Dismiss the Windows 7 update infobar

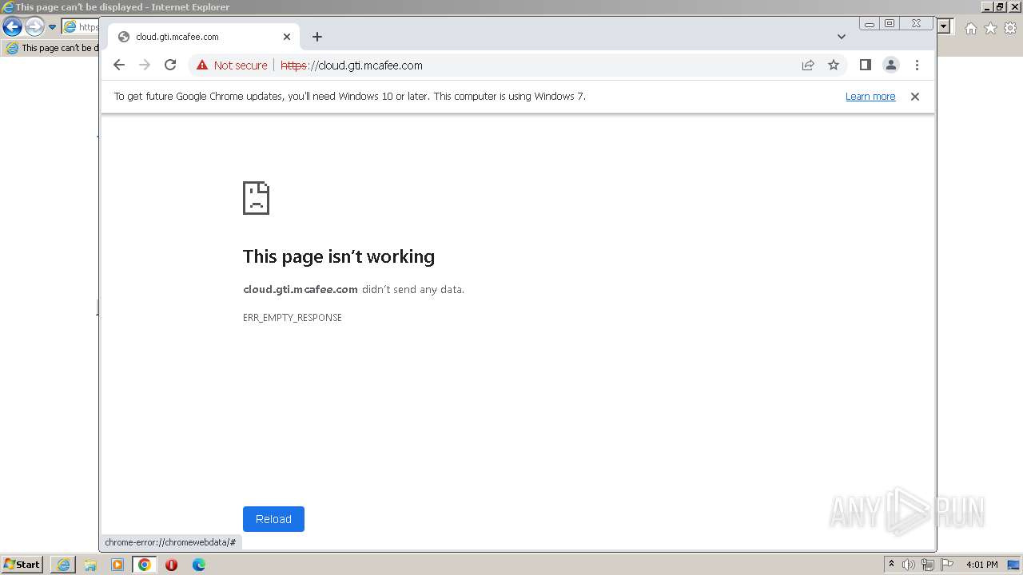point(915,97)
